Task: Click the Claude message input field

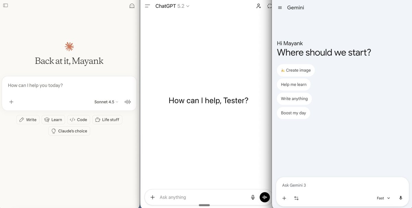Action: tap(69, 85)
